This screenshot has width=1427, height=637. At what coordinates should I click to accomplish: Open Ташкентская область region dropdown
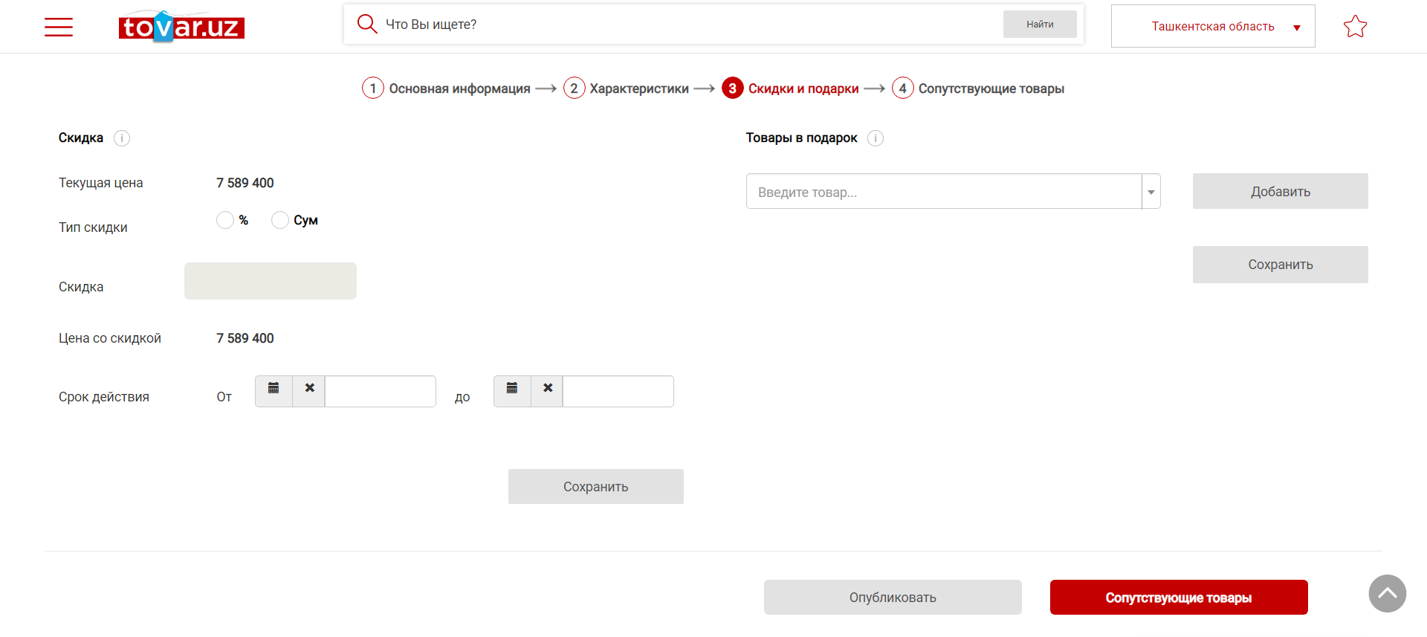pos(1213,26)
